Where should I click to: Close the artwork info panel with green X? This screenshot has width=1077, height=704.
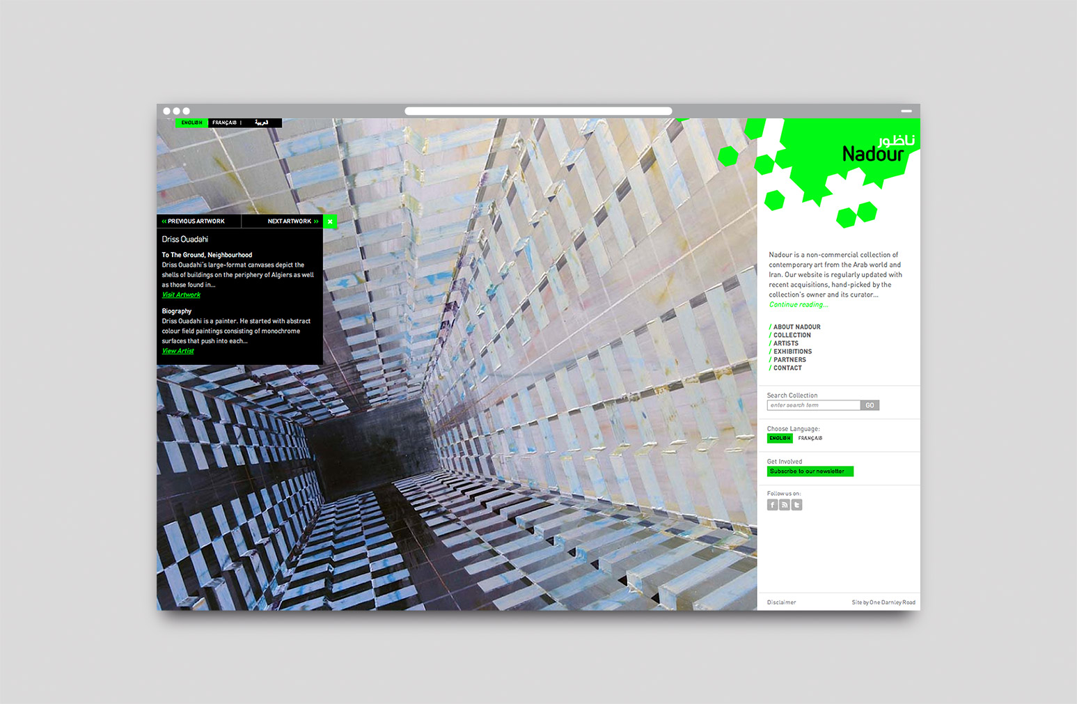point(330,221)
